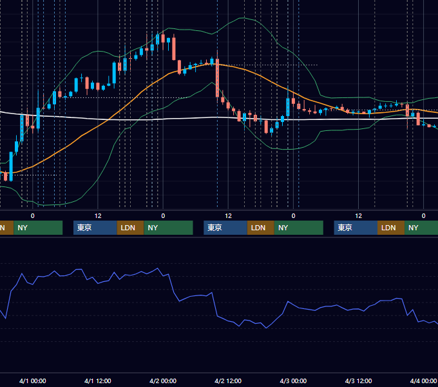Click the NY session bar crossing 4/1 00:00
This screenshot has width=438, height=387.
(38, 228)
